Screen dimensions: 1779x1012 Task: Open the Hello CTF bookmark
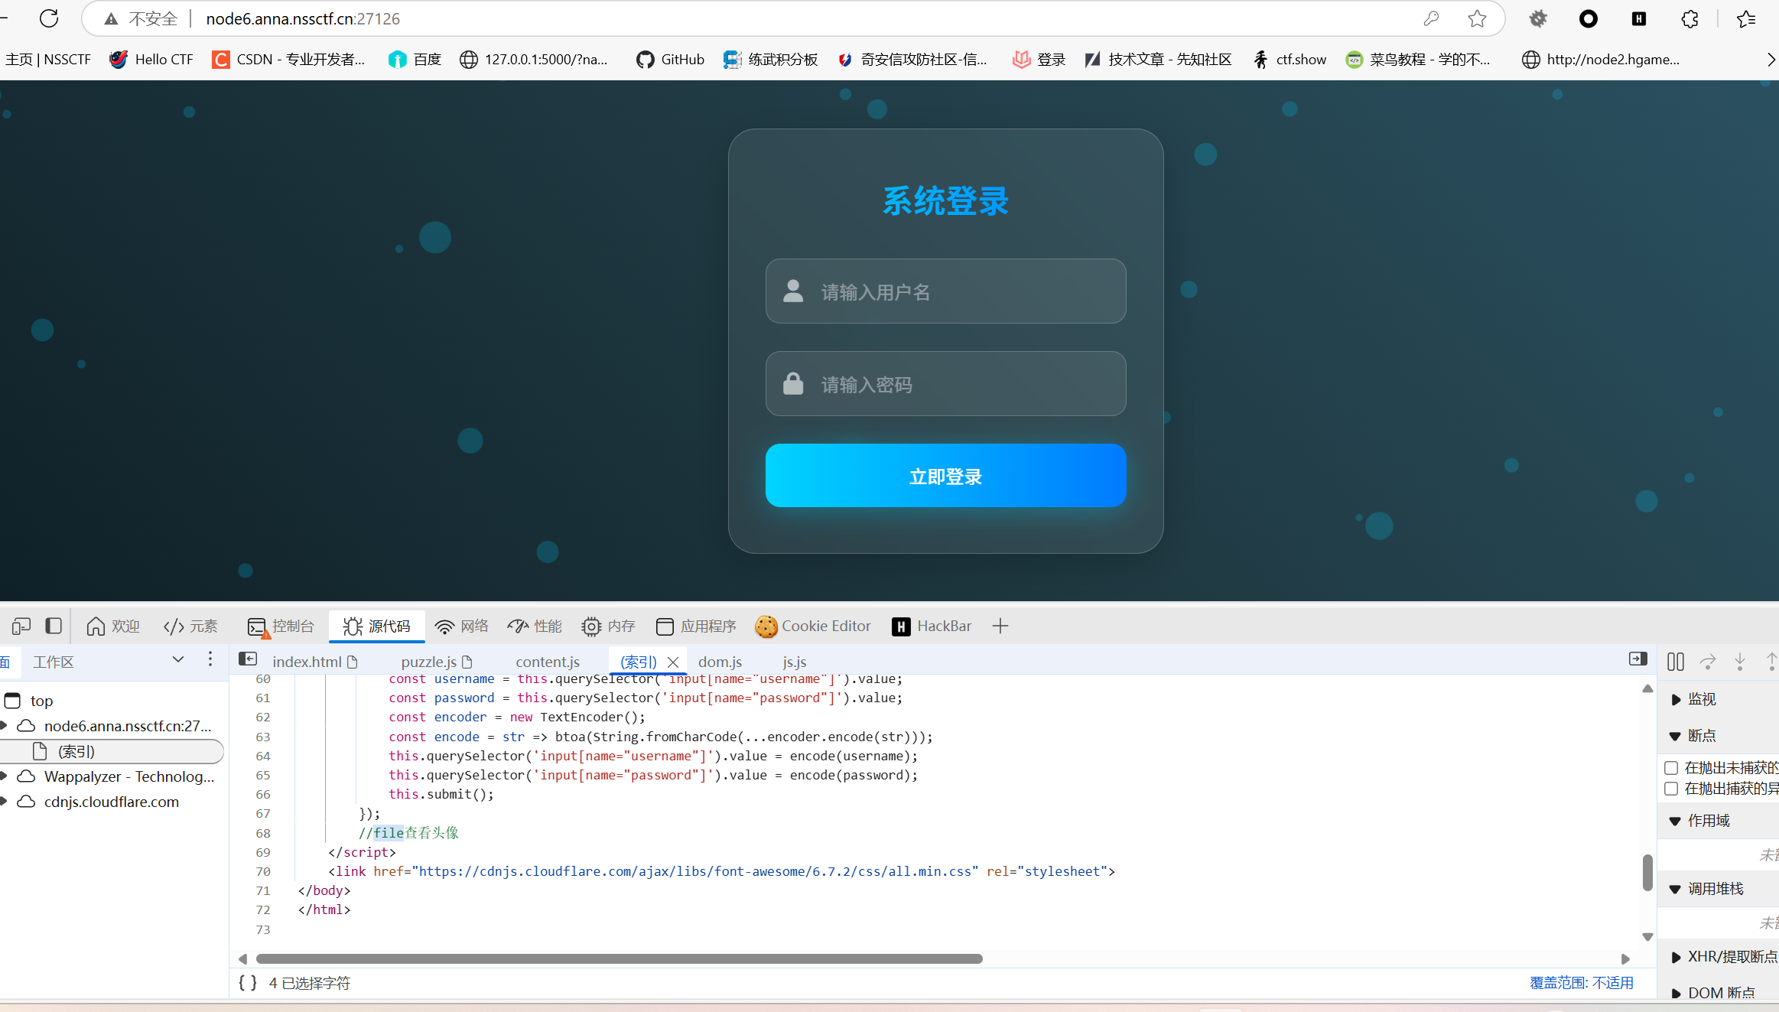point(151,60)
